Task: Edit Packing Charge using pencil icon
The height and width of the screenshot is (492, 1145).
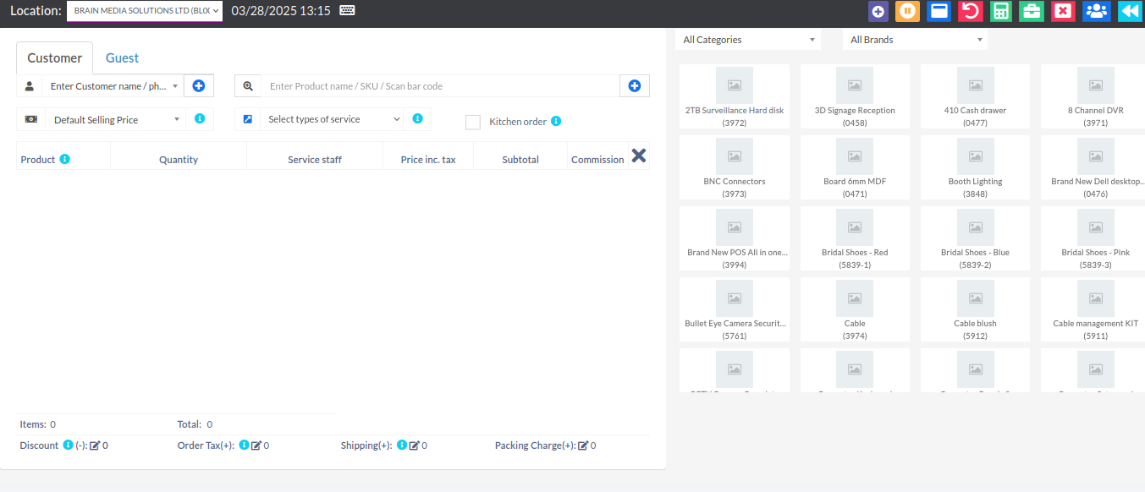Action: click(583, 446)
